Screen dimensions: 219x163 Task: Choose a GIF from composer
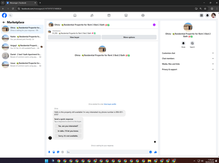[63, 152]
